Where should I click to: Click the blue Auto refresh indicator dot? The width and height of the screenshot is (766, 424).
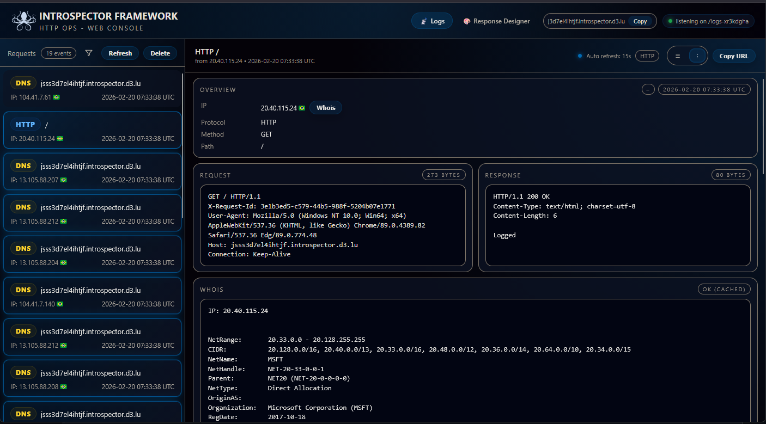(580, 56)
